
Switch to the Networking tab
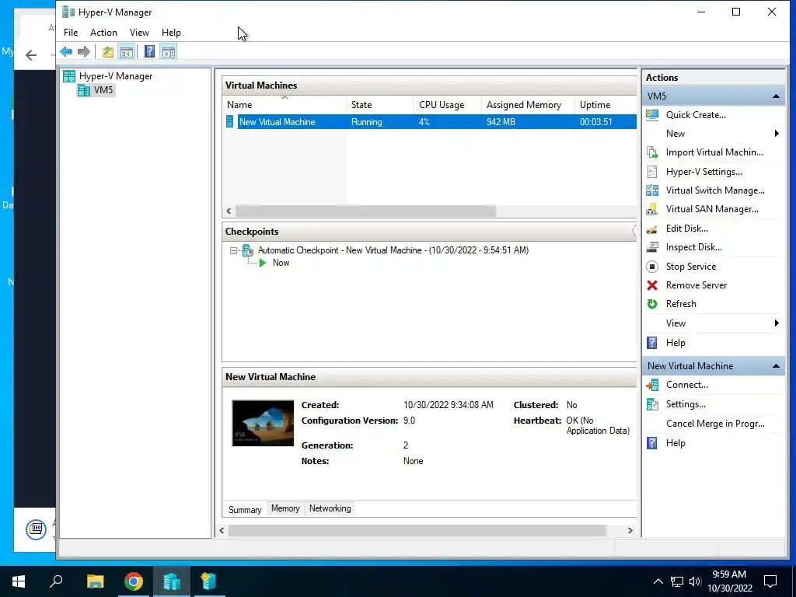point(330,508)
